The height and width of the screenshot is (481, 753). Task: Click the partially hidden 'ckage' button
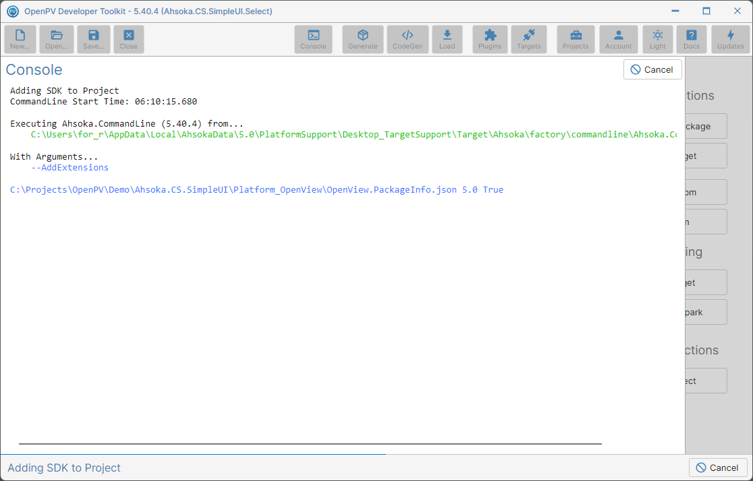[706, 126]
